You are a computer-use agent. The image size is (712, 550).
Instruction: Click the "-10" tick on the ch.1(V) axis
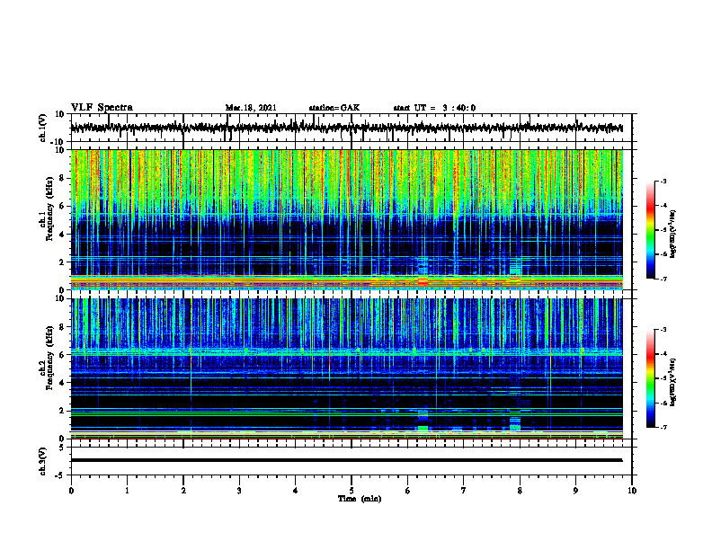58,142
